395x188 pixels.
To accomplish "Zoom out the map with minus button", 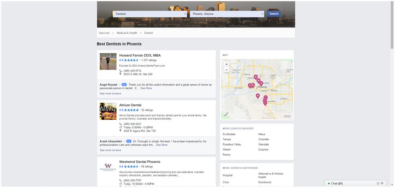I will tap(226, 70).
